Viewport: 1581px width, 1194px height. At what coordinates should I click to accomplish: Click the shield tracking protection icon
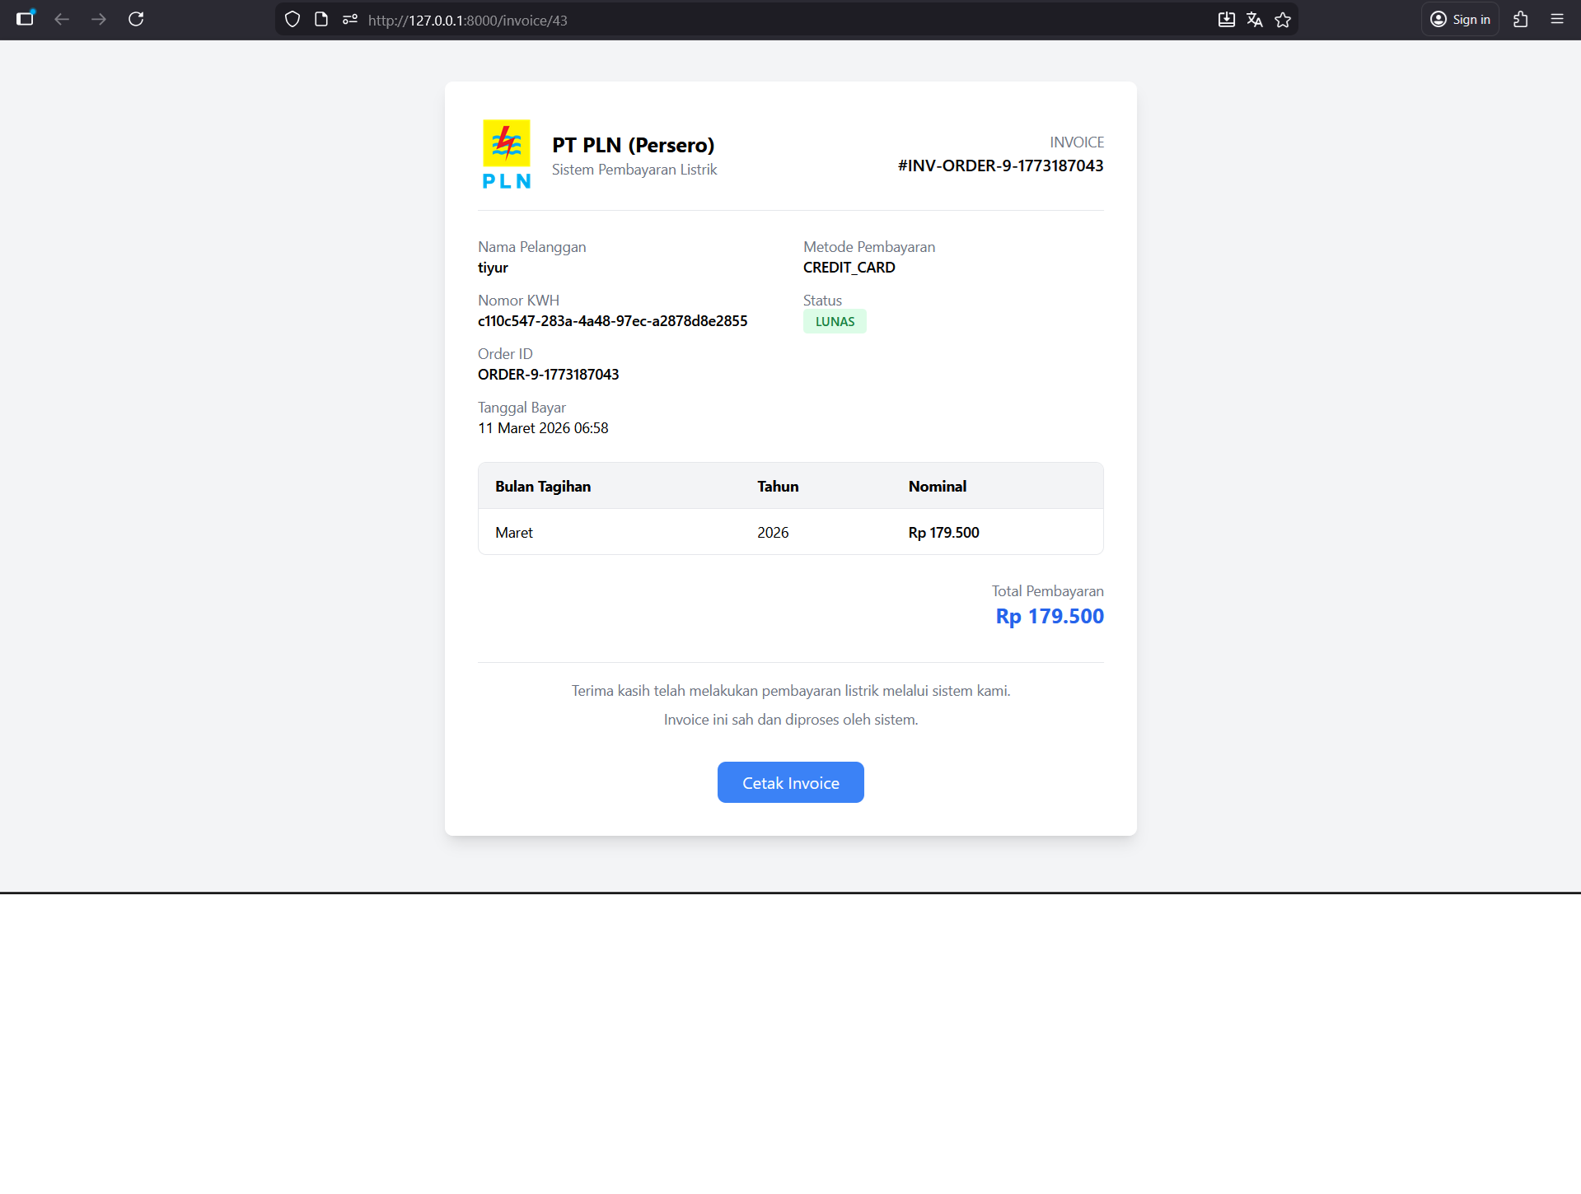click(x=292, y=20)
